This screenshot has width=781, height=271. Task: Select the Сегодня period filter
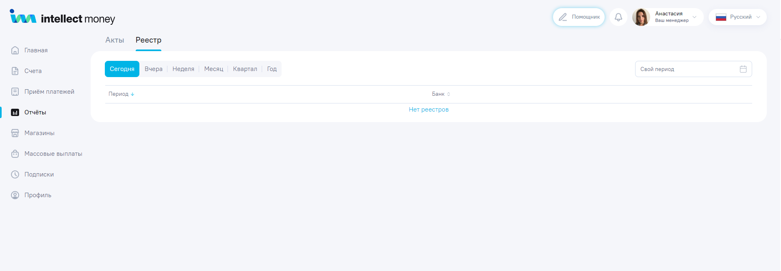point(122,69)
